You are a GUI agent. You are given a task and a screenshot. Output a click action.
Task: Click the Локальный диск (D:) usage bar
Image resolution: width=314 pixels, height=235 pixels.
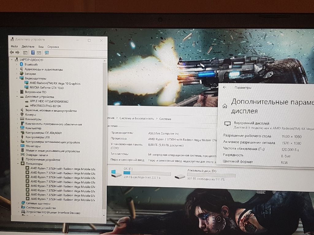click(211, 175)
